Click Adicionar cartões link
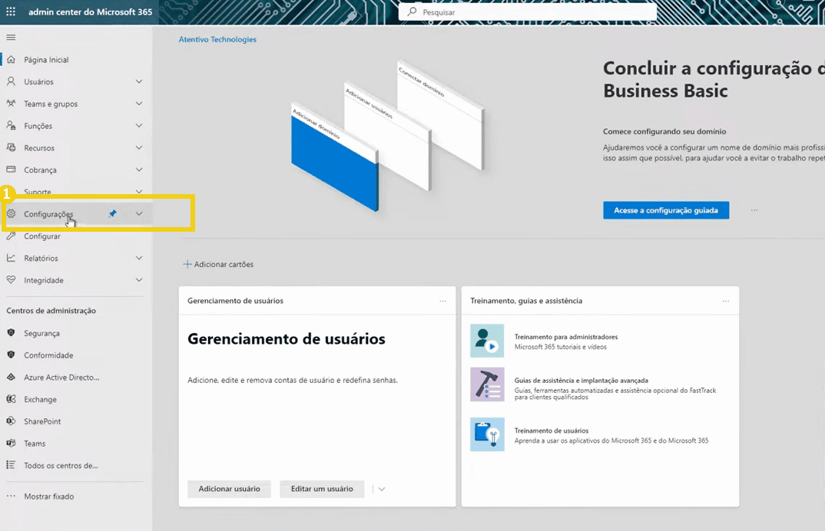This screenshot has height=531, width=825. point(218,264)
